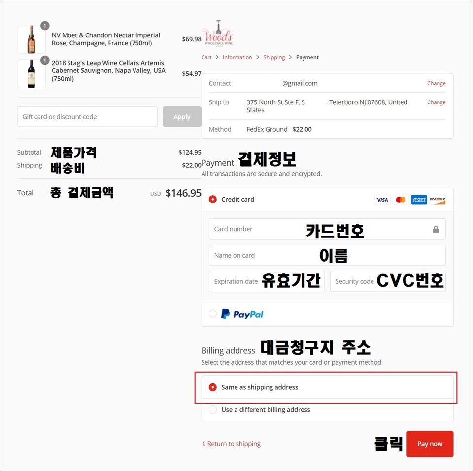Click the Billing address heading
The image size is (473, 471).
[x=228, y=351]
